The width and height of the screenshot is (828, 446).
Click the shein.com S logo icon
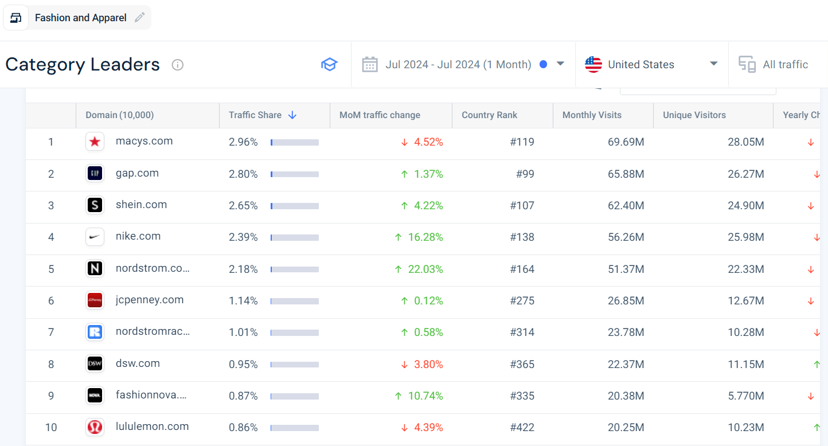tap(95, 205)
